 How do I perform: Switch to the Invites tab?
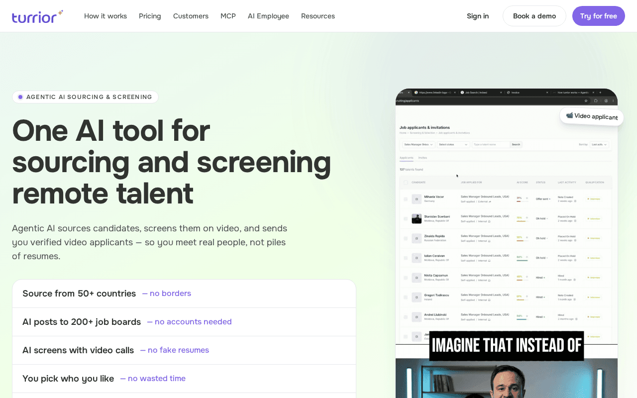[423, 158]
